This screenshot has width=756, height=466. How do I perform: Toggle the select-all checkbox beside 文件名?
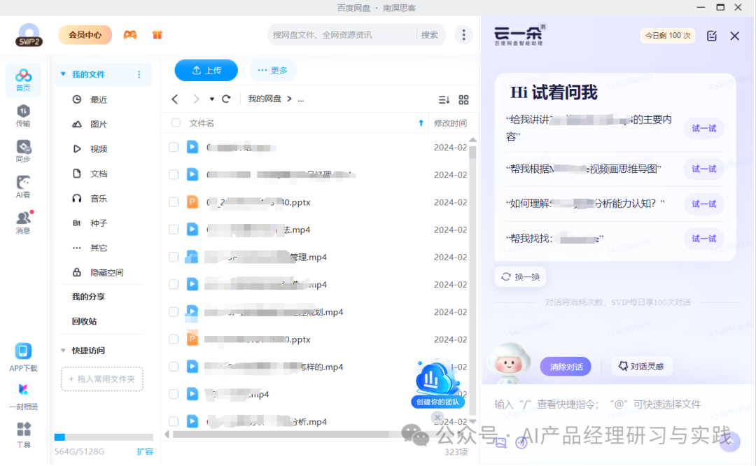click(x=176, y=123)
